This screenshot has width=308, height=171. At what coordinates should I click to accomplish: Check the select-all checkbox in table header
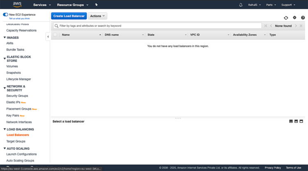pos(55,35)
